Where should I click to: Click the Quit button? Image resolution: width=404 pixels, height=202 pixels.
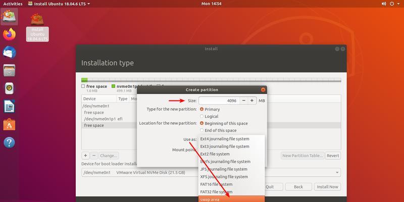(x=270, y=187)
